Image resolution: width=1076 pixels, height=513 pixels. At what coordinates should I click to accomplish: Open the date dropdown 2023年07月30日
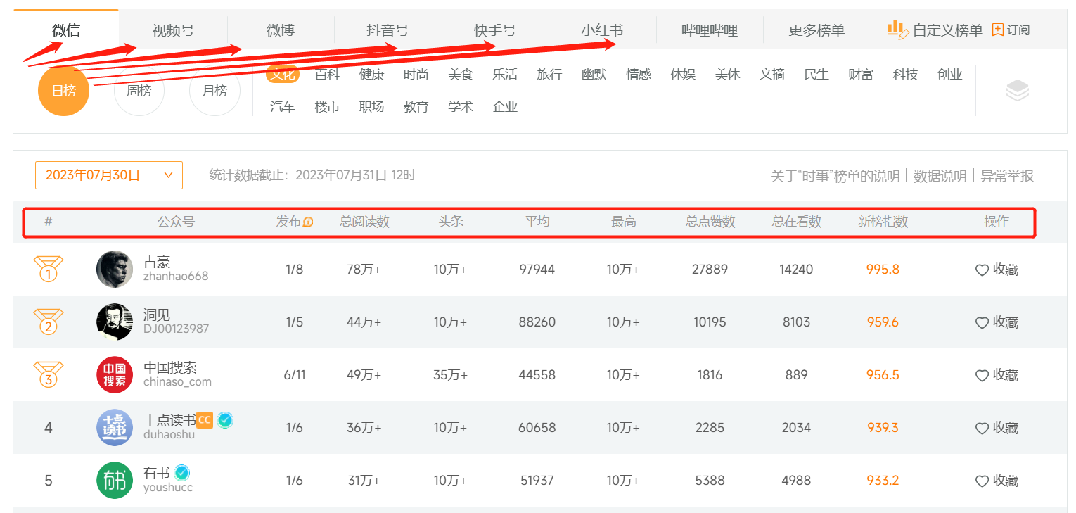[x=109, y=175]
